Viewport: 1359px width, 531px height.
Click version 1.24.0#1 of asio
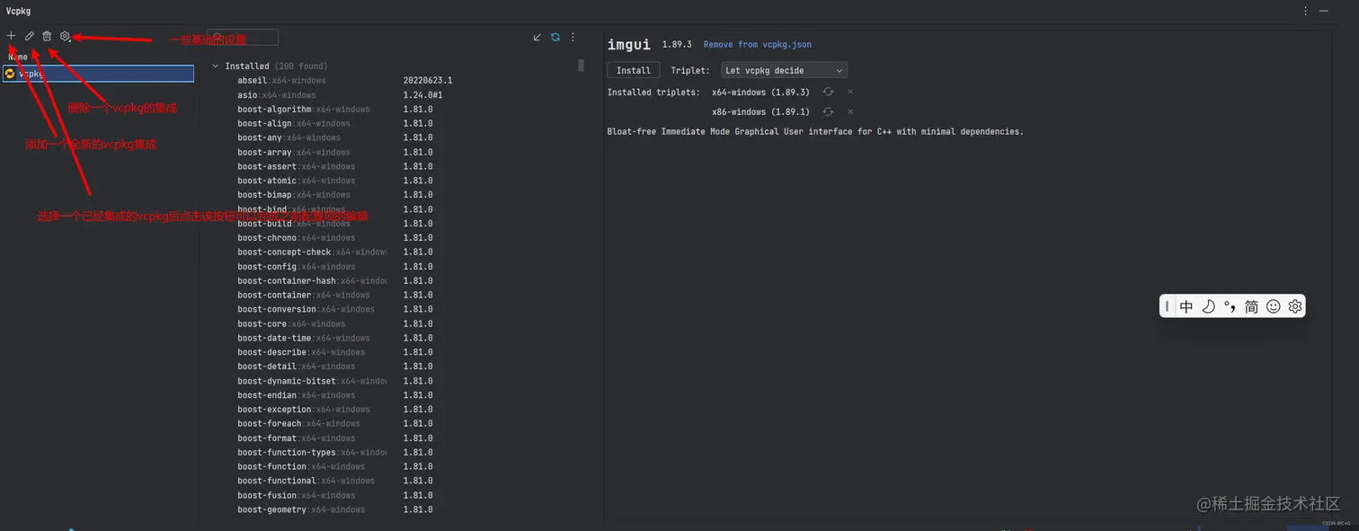(x=422, y=94)
